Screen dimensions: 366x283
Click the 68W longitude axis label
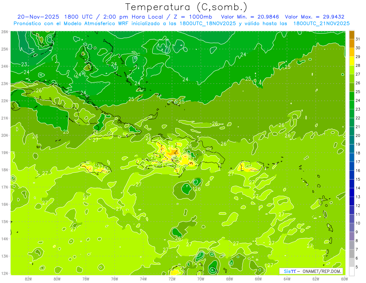pos(230,279)
